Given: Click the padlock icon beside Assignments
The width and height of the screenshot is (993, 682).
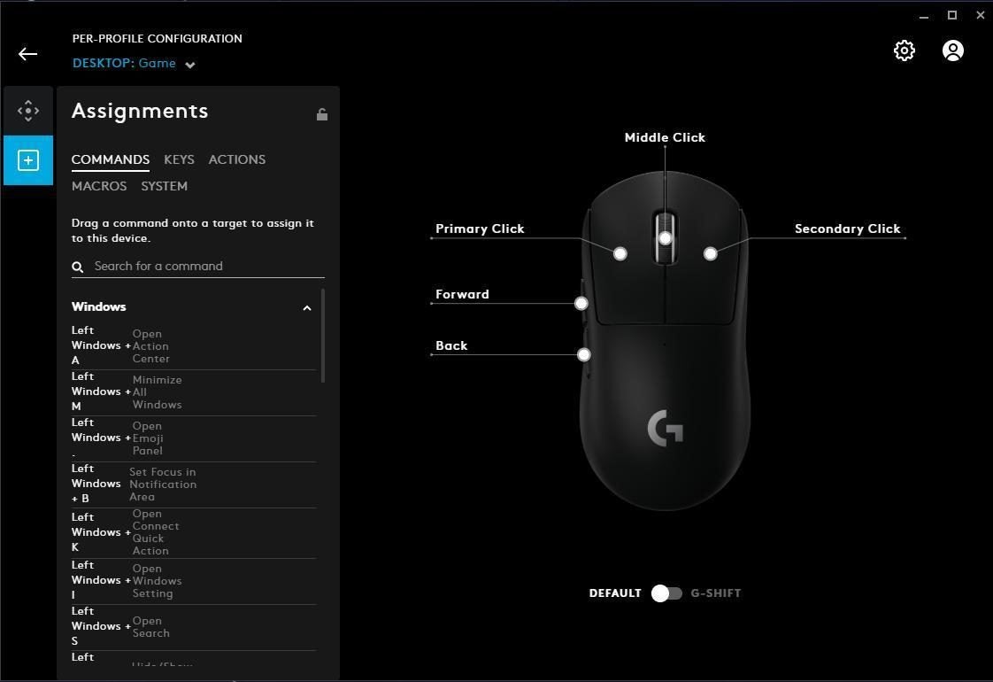Looking at the screenshot, I should tap(322, 114).
